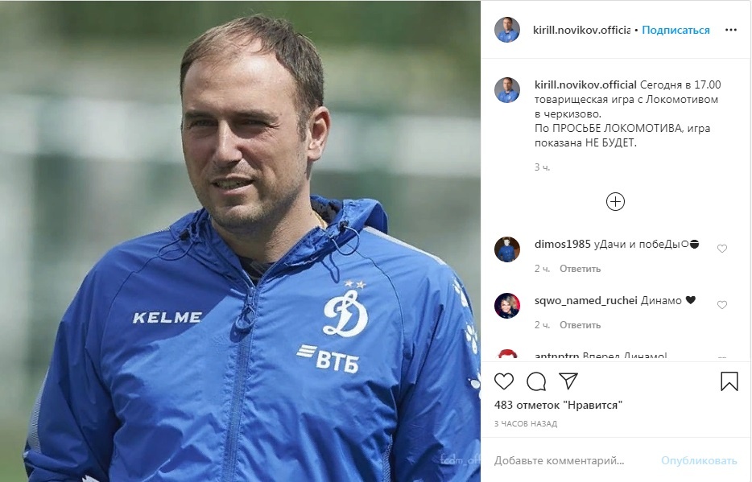The width and height of the screenshot is (752, 482).
Task: Click the post photo of coach
Action: [240, 241]
